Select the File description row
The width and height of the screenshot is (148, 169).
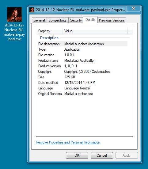point(82,44)
